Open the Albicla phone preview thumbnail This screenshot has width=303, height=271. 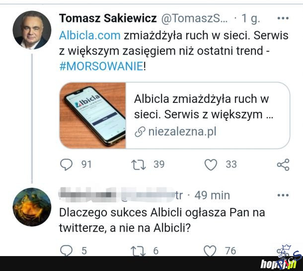[93, 115]
